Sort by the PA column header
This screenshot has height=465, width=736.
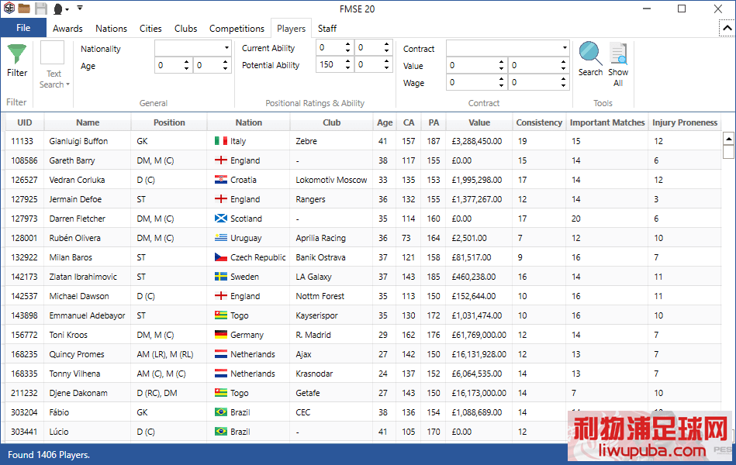[x=434, y=122]
